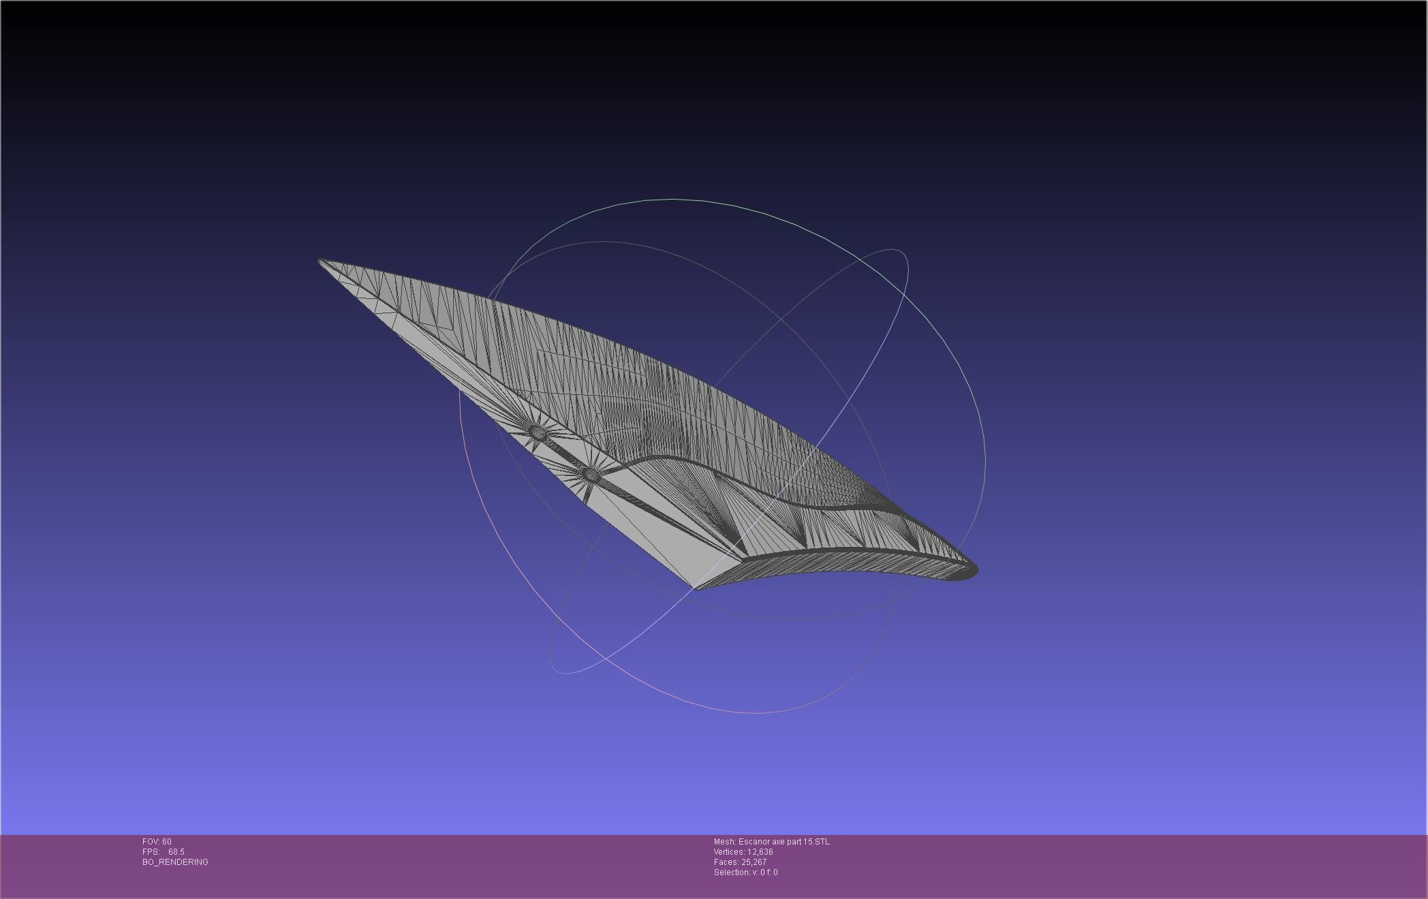Click the Vertices: 12,636 text
The height and width of the screenshot is (899, 1428).
click(x=743, y=852)
